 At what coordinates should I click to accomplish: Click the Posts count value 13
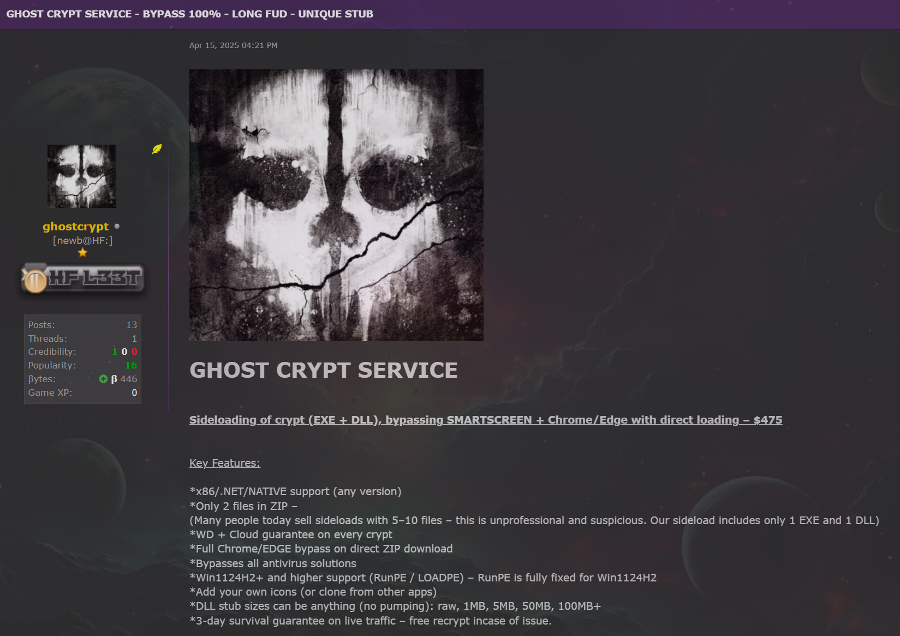tap(132, 324)
